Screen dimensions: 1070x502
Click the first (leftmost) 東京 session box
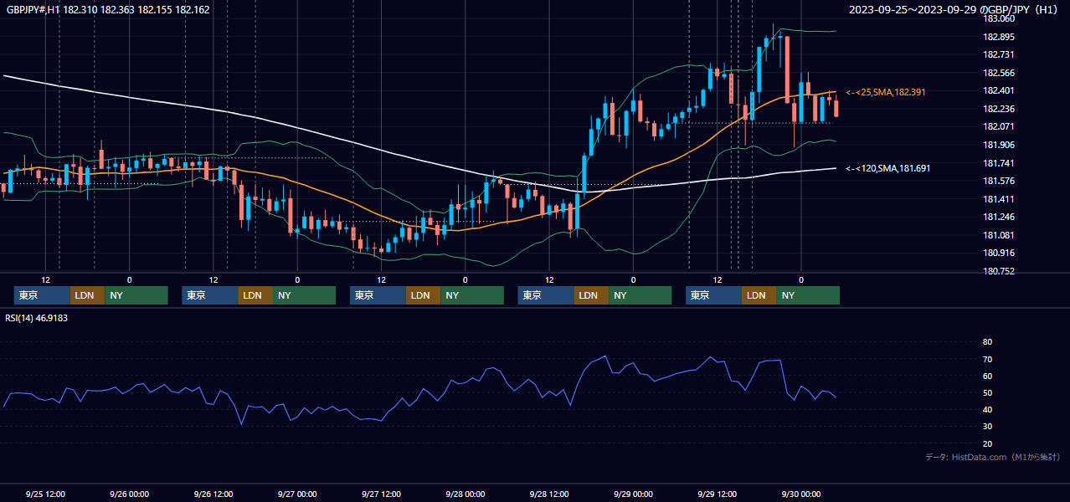click(42, 295)
